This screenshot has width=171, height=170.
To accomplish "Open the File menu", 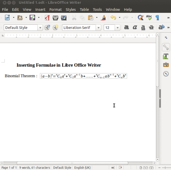I will point(5,10).
